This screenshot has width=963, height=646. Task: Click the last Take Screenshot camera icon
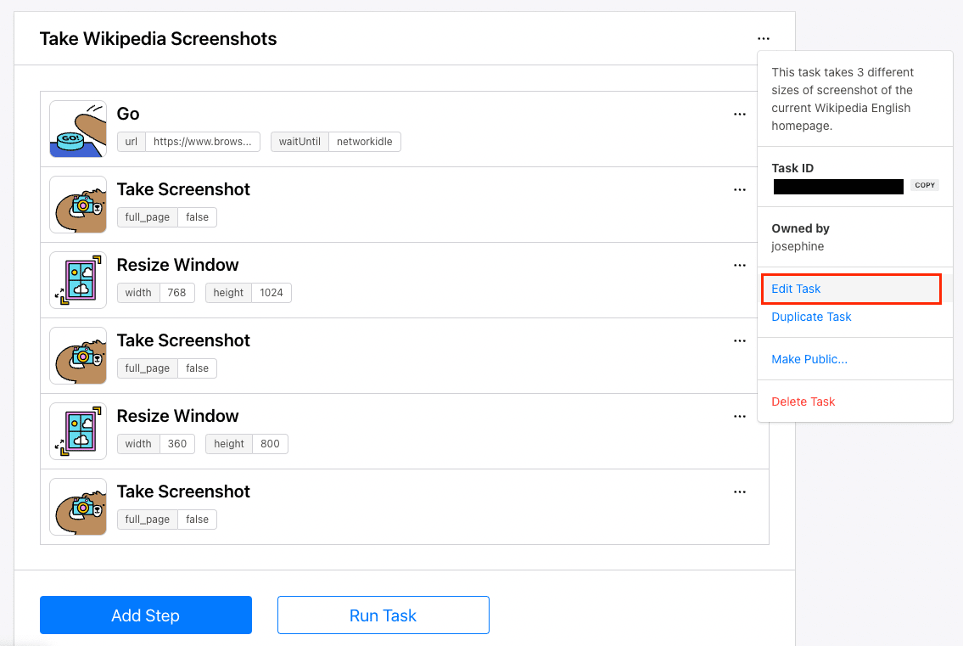[78, 507]
